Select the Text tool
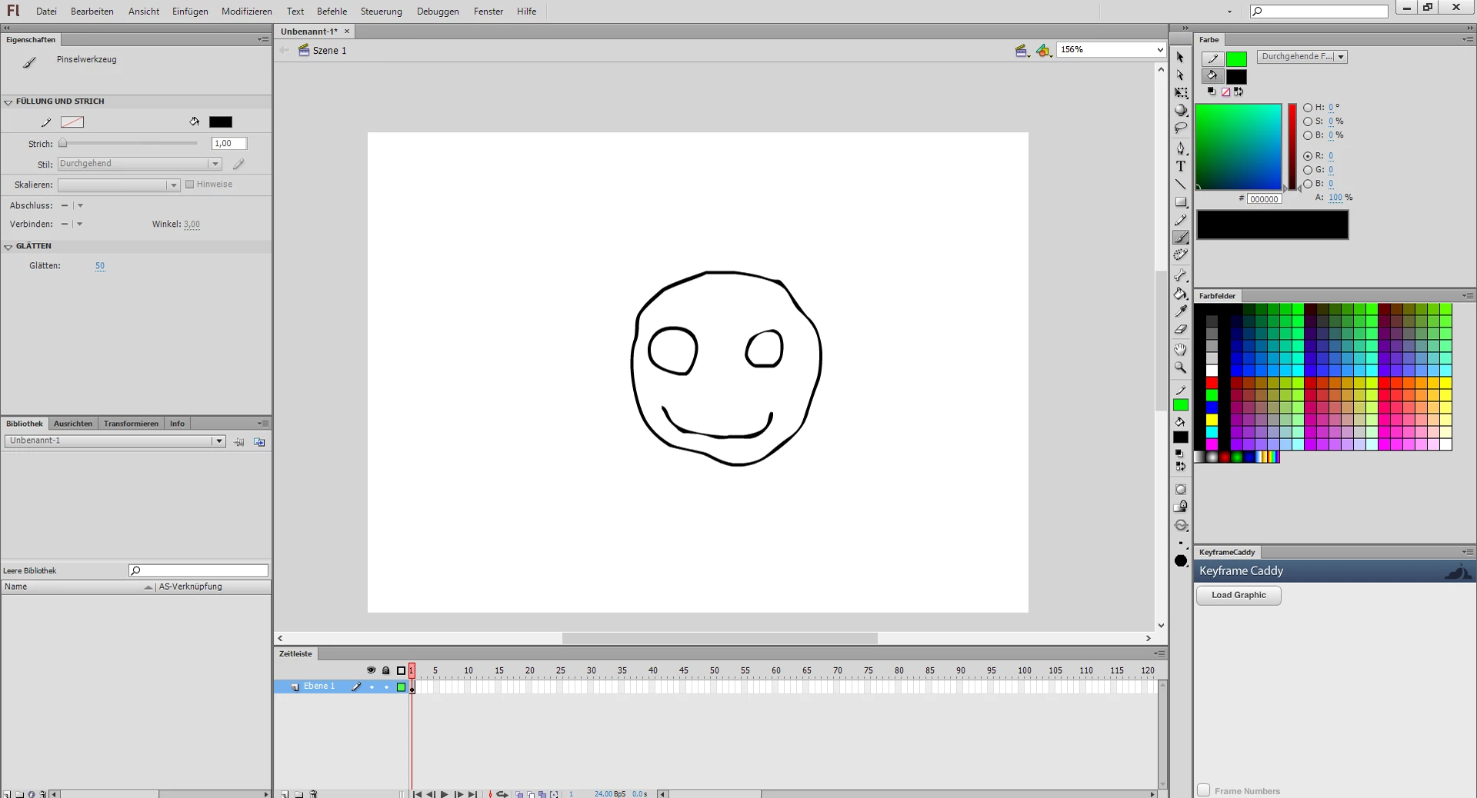Viewport: 1477px width, 798px height. [x=1181, y=166]
